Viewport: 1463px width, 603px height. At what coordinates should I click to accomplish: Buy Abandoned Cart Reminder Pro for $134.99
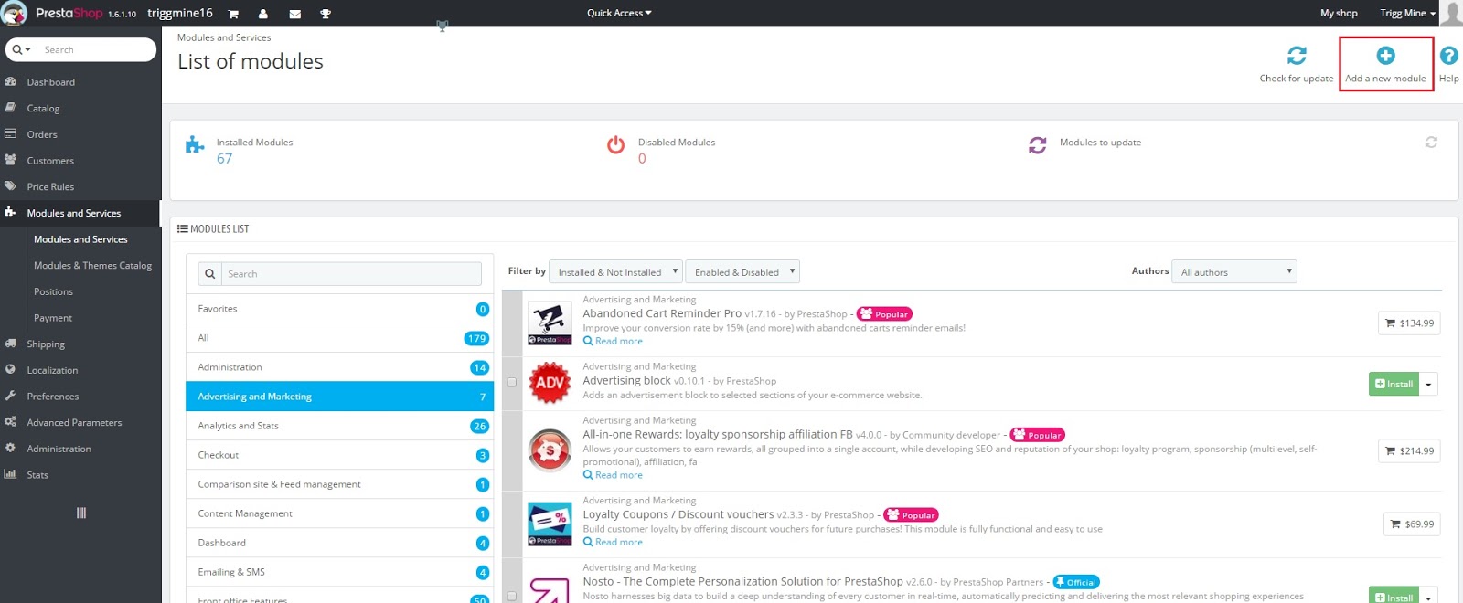click(1409, 323)
